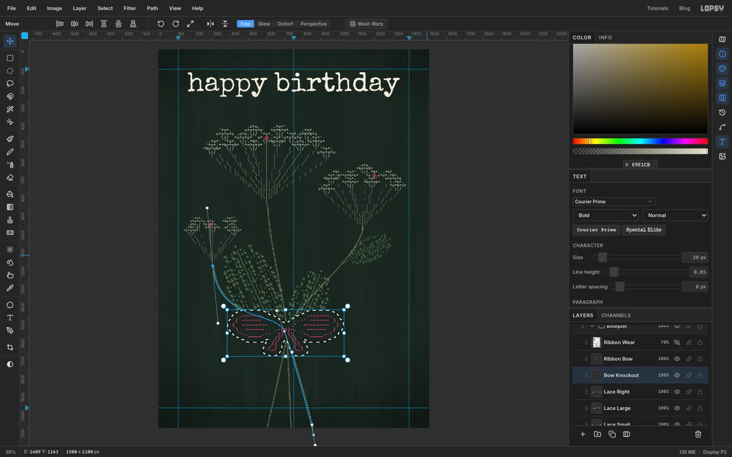
Task: Open the Bold font weight dropdown
Action: tap(606, 215)
